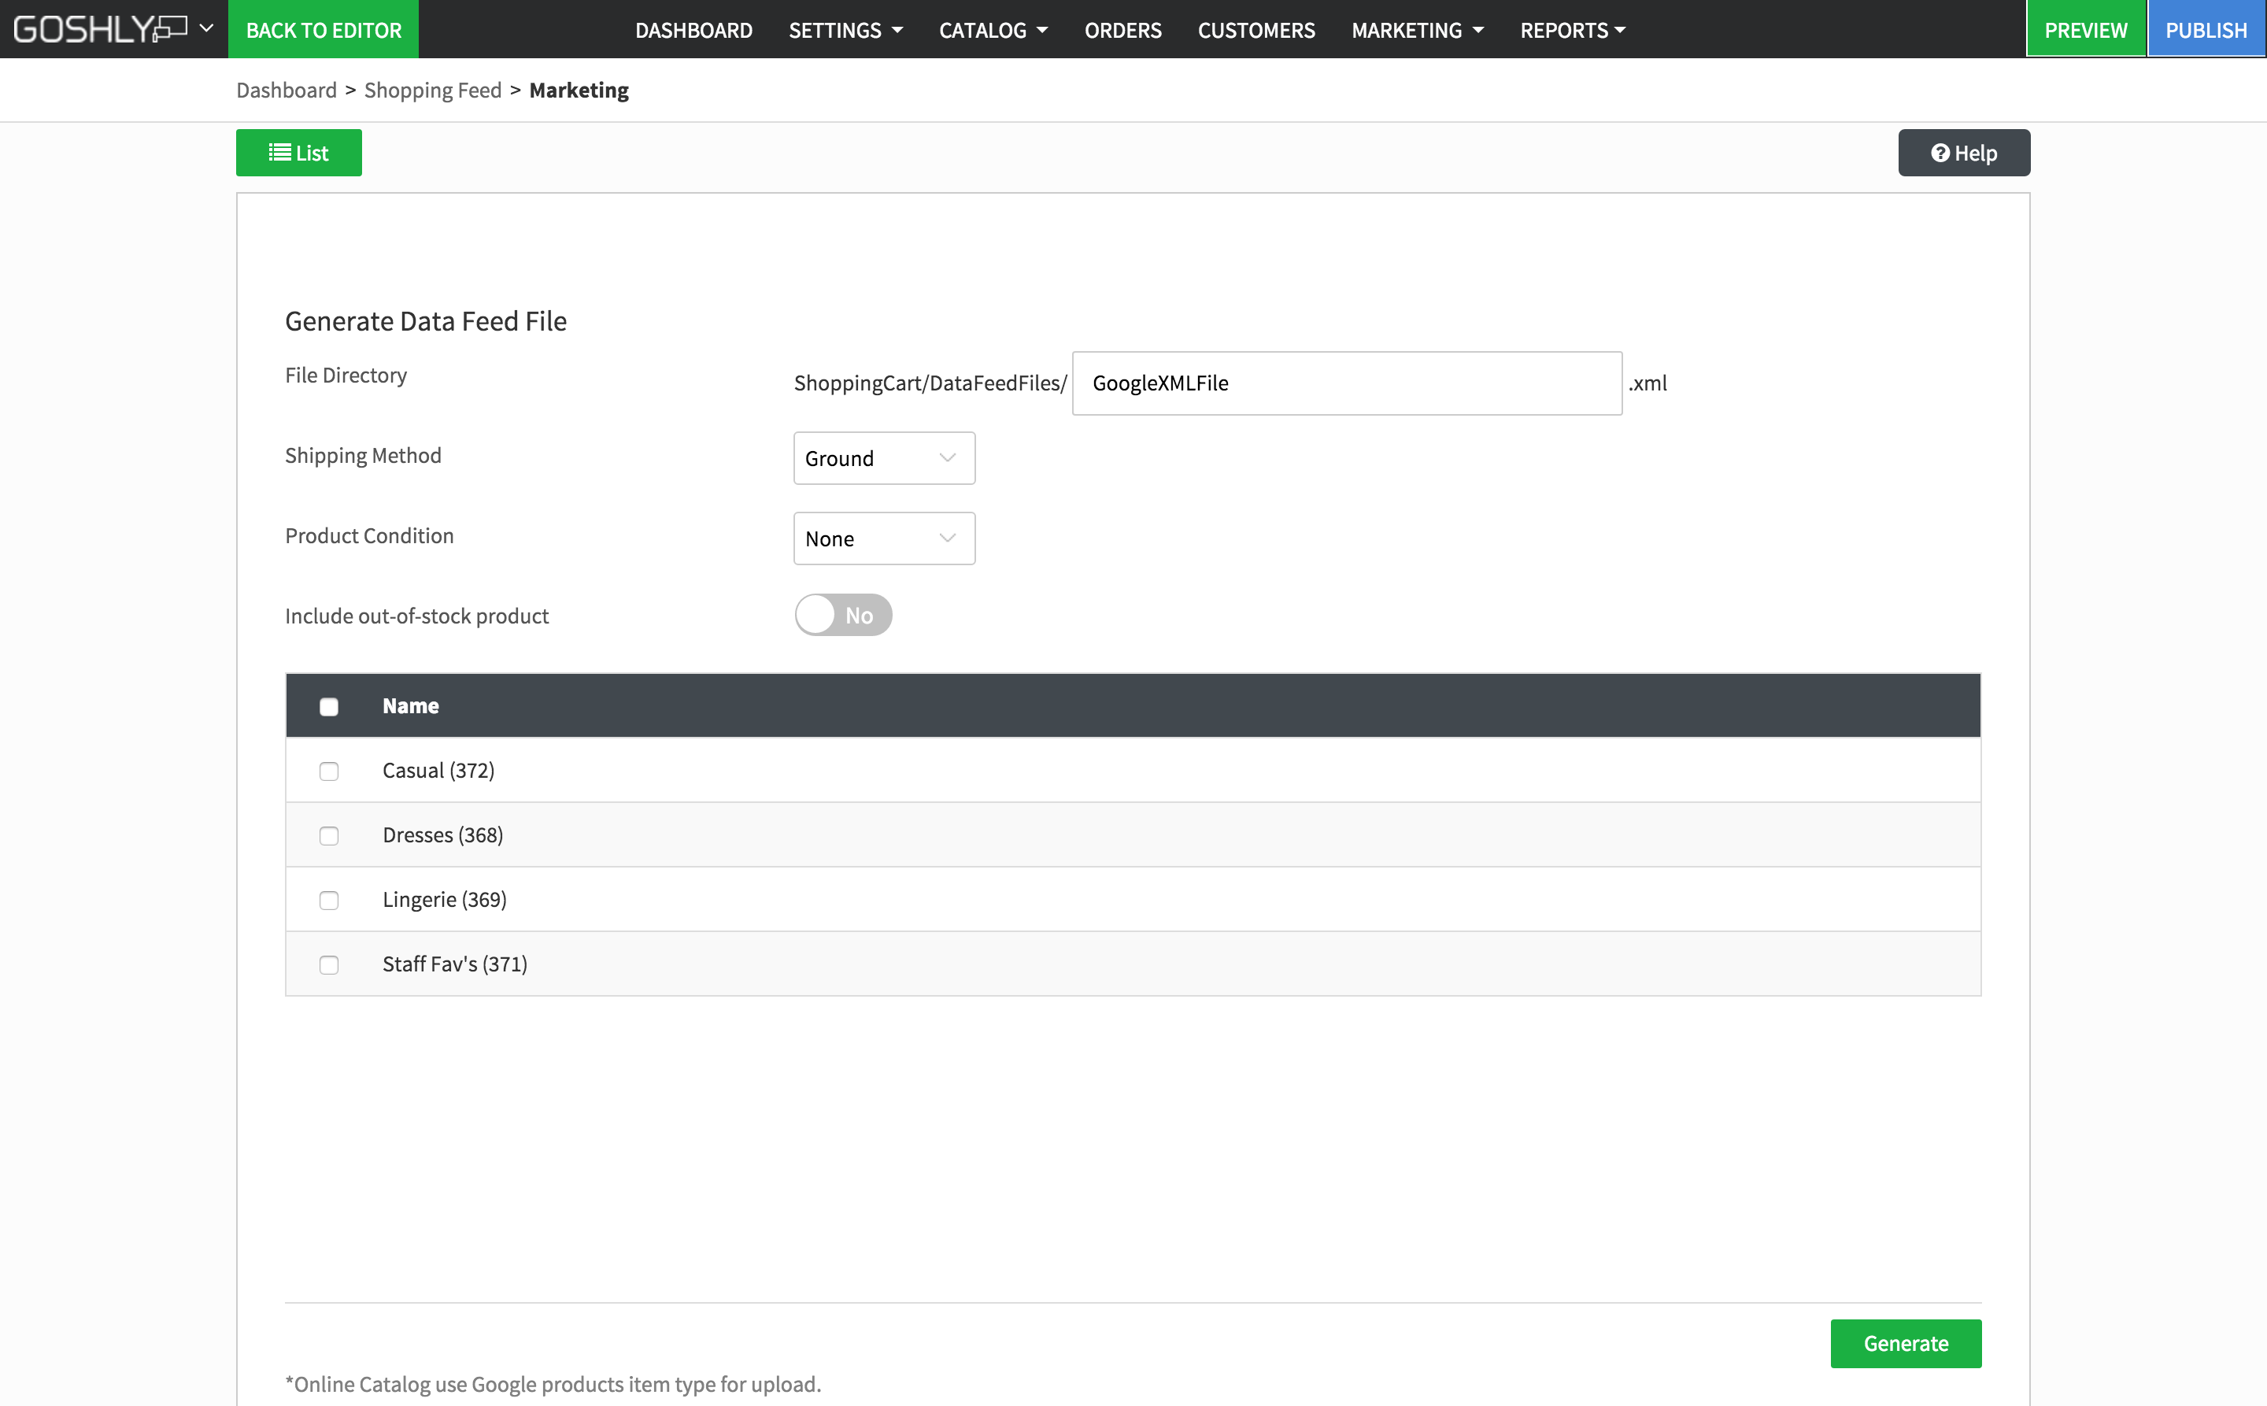This screenshot has width=2267, height=1406.
Task: Click Back to Editor button
Action: (324, 30)
